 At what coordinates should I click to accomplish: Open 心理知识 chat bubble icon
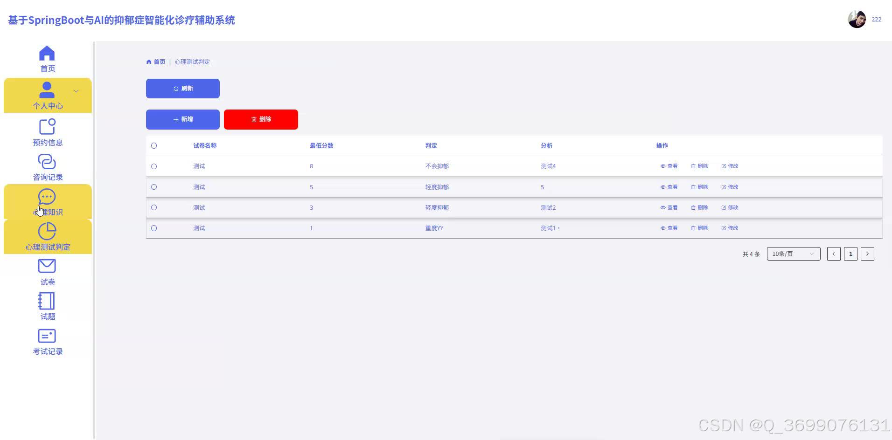click(47, 196)
